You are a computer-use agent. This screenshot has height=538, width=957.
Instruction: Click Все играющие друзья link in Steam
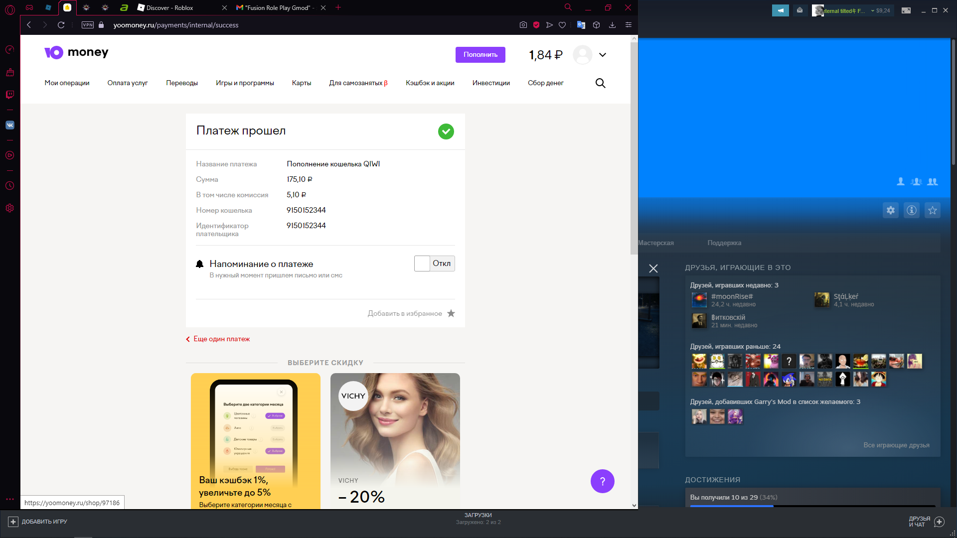[x=896, y=445]
